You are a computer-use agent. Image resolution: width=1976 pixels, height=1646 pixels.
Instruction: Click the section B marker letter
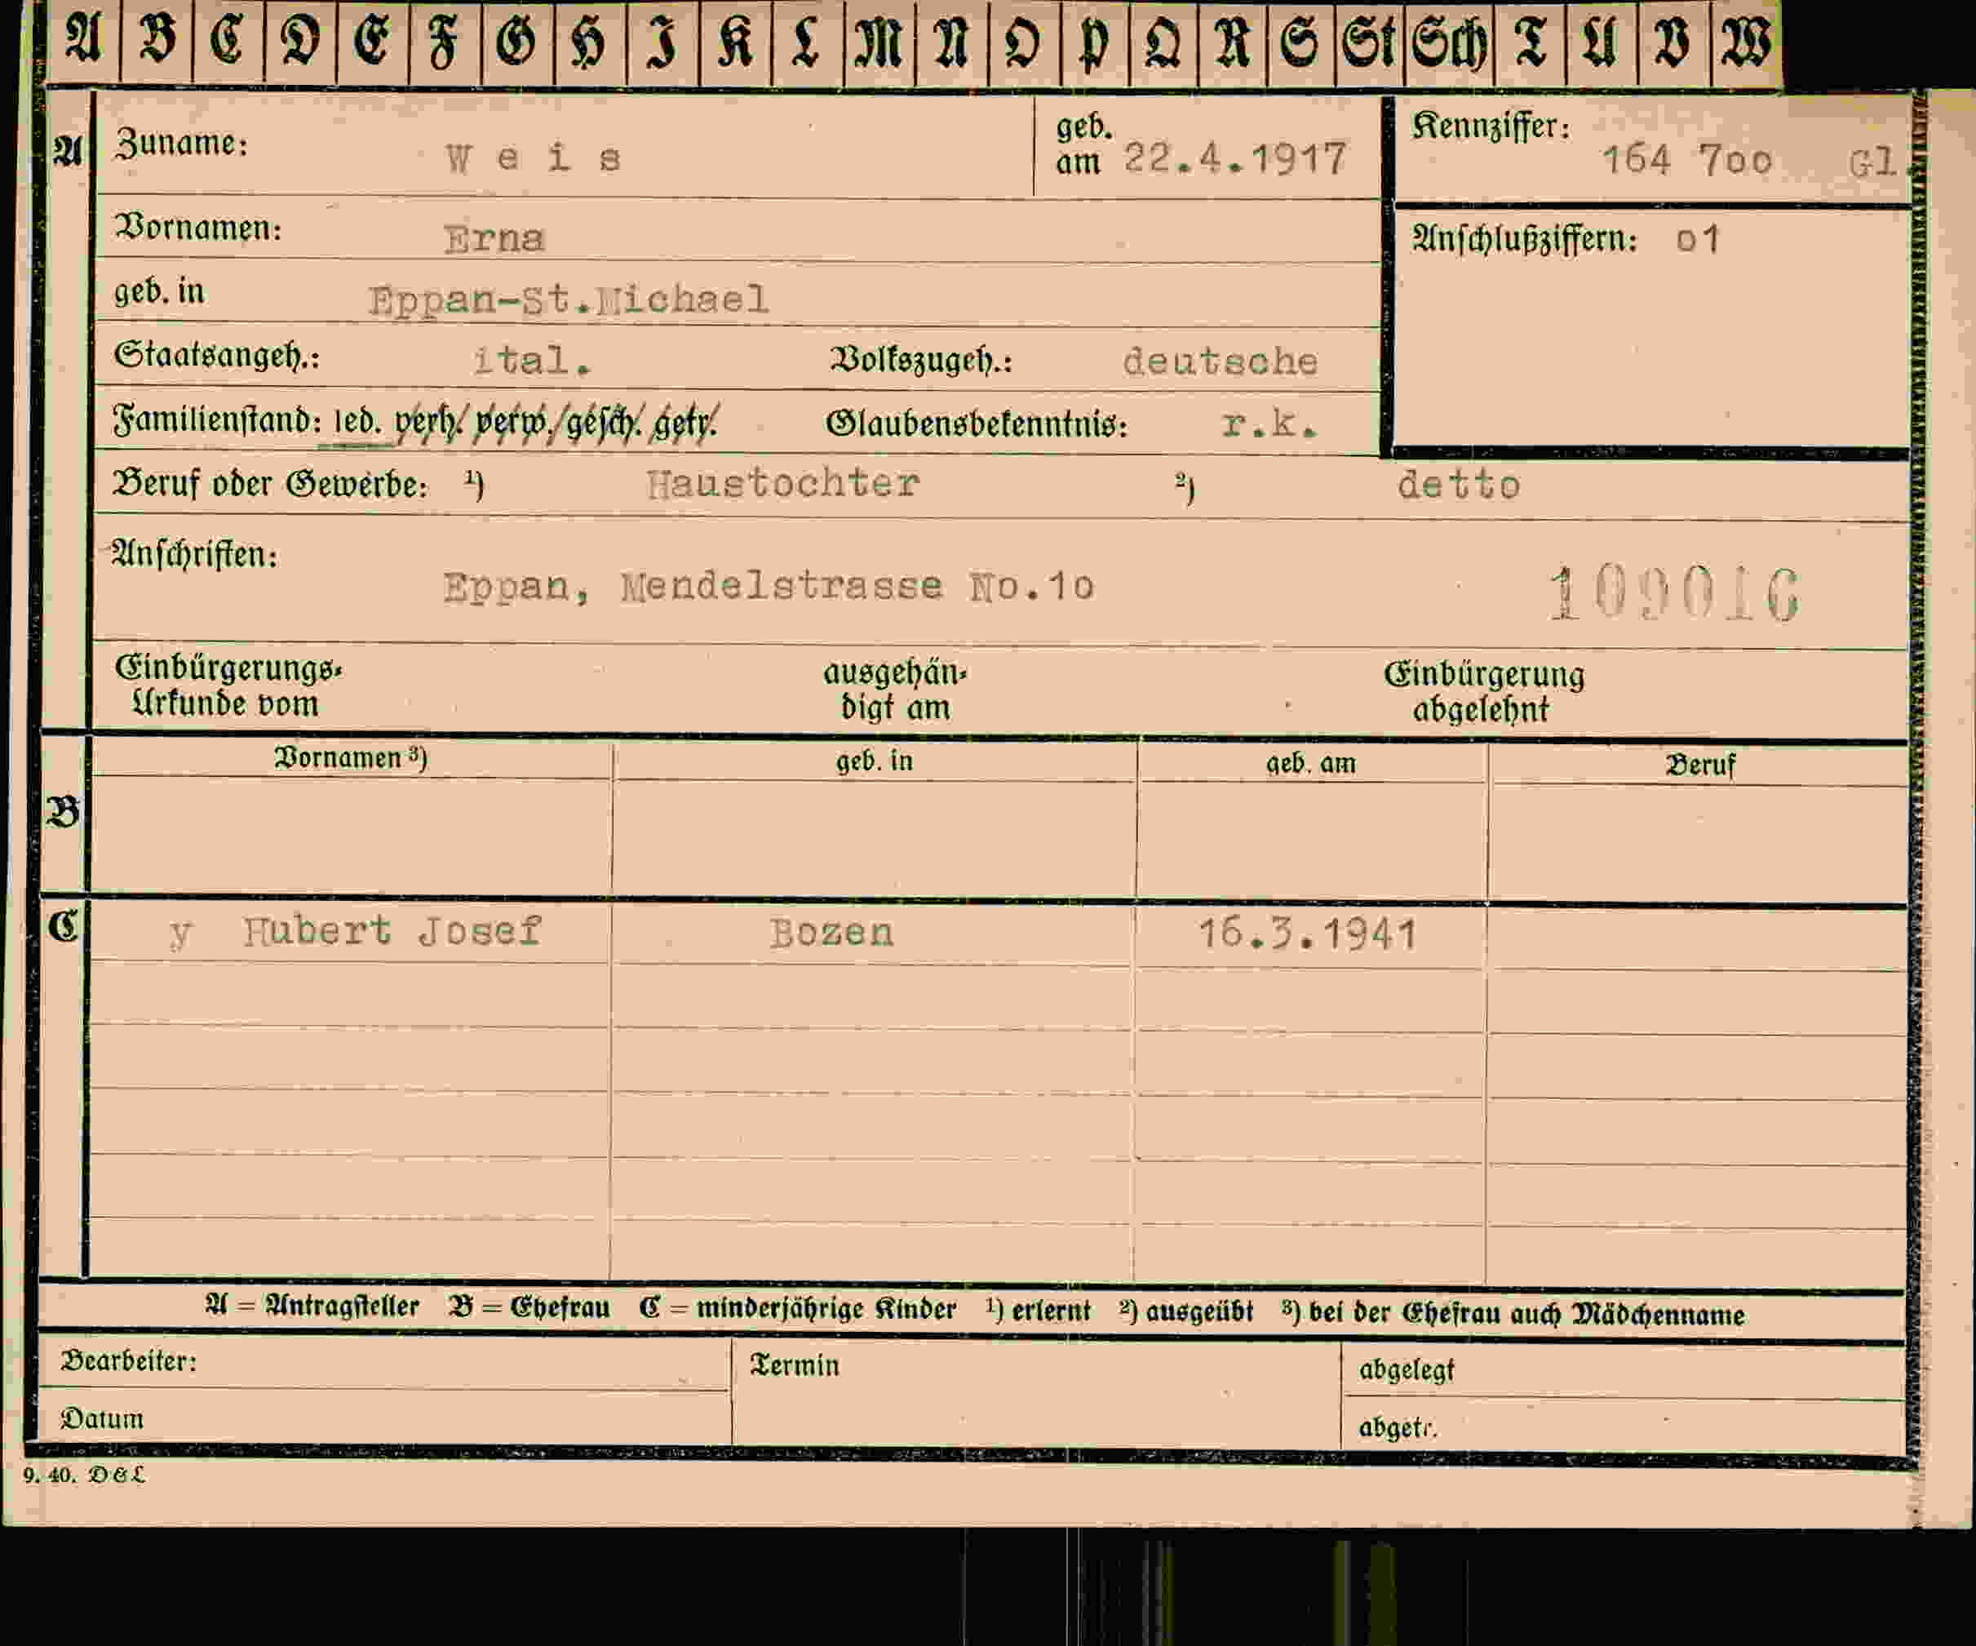[63, 811]
